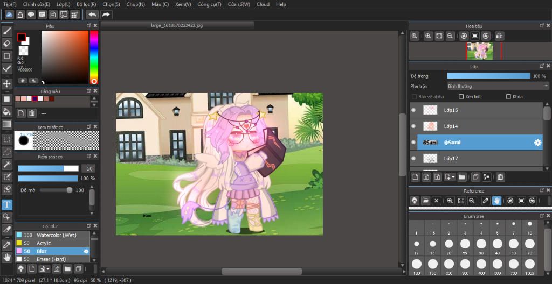Screen dimensions: 552x284
Task: Select the Lasso selection tool
Action: 6,152
